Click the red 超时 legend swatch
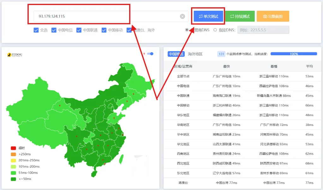Viewport: 323px width, 190px height. click(x=13, y=148)
